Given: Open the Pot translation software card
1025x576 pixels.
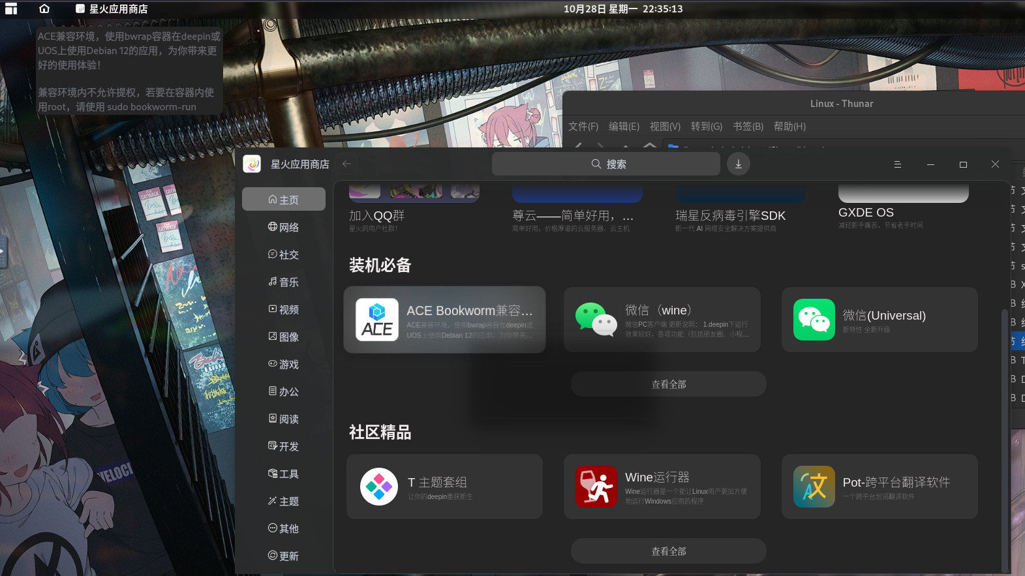Looking at the screenshot, I should [880, 487].
